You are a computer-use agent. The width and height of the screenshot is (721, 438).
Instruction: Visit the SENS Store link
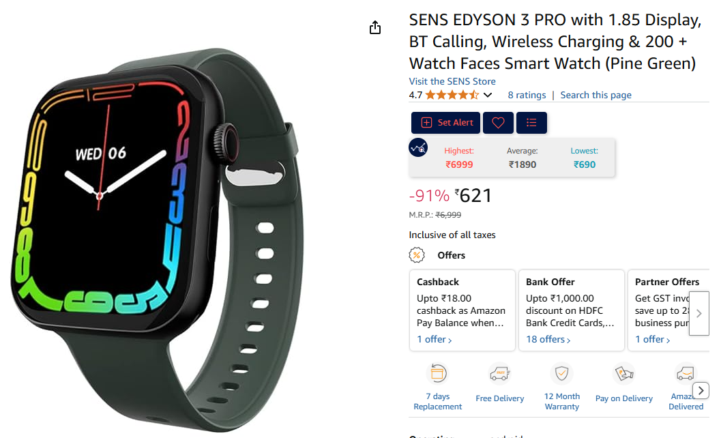[452, 81]
